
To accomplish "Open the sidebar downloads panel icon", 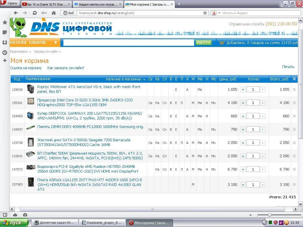I will 5,43.
